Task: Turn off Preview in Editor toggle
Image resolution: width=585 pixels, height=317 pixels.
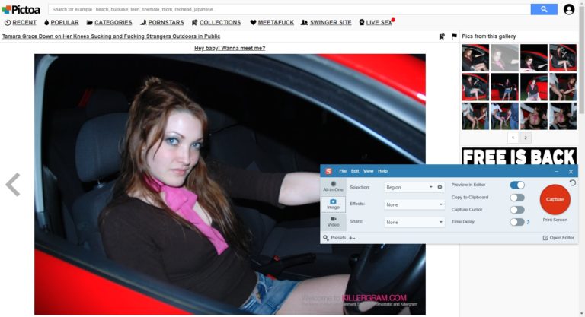Action: tap(517, 185)
